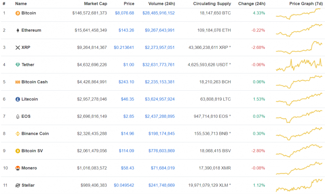Click XRP price $0.213641
This screenshot has width=325, height=194.
pyautogui.click(x=124, y=48)
